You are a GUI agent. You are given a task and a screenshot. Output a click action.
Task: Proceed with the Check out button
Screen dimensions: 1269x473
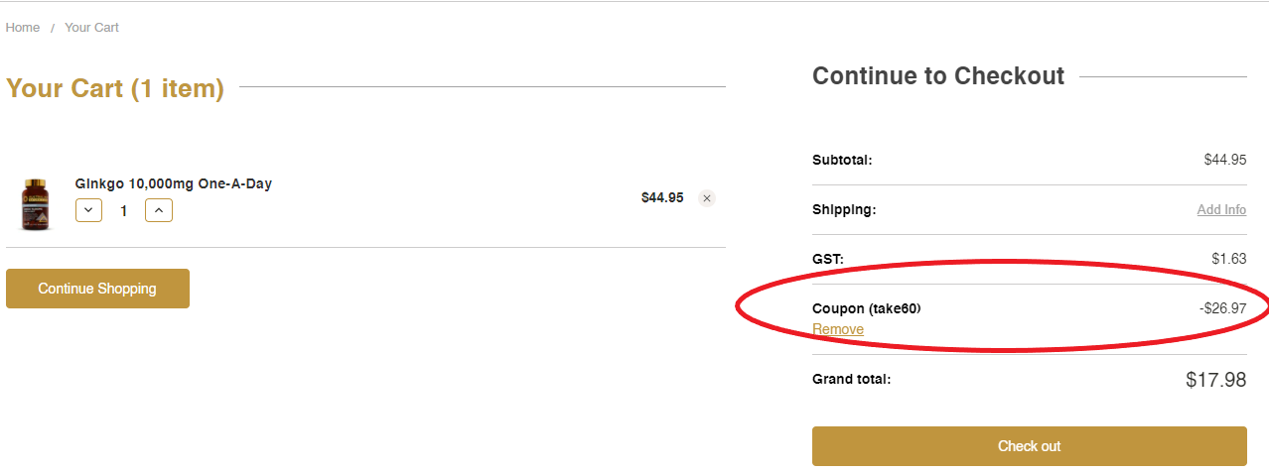pos(1029,446)
